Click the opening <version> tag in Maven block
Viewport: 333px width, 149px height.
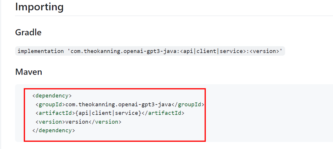pos(50,122)
